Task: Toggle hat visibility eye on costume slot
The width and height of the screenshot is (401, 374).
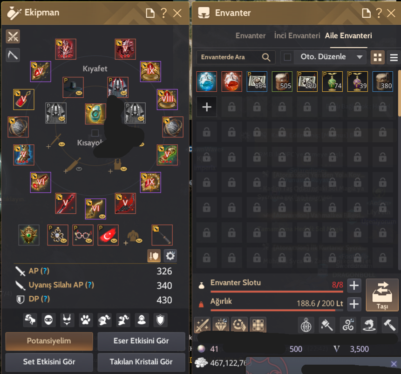Action: coord(79,93)
